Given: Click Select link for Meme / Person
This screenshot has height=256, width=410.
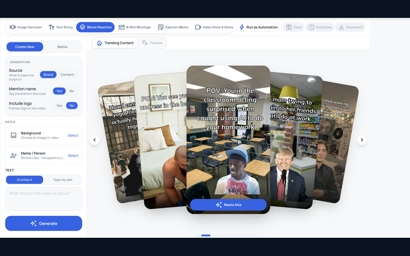Looking at the screenshot, I should (x=73, y=156).
